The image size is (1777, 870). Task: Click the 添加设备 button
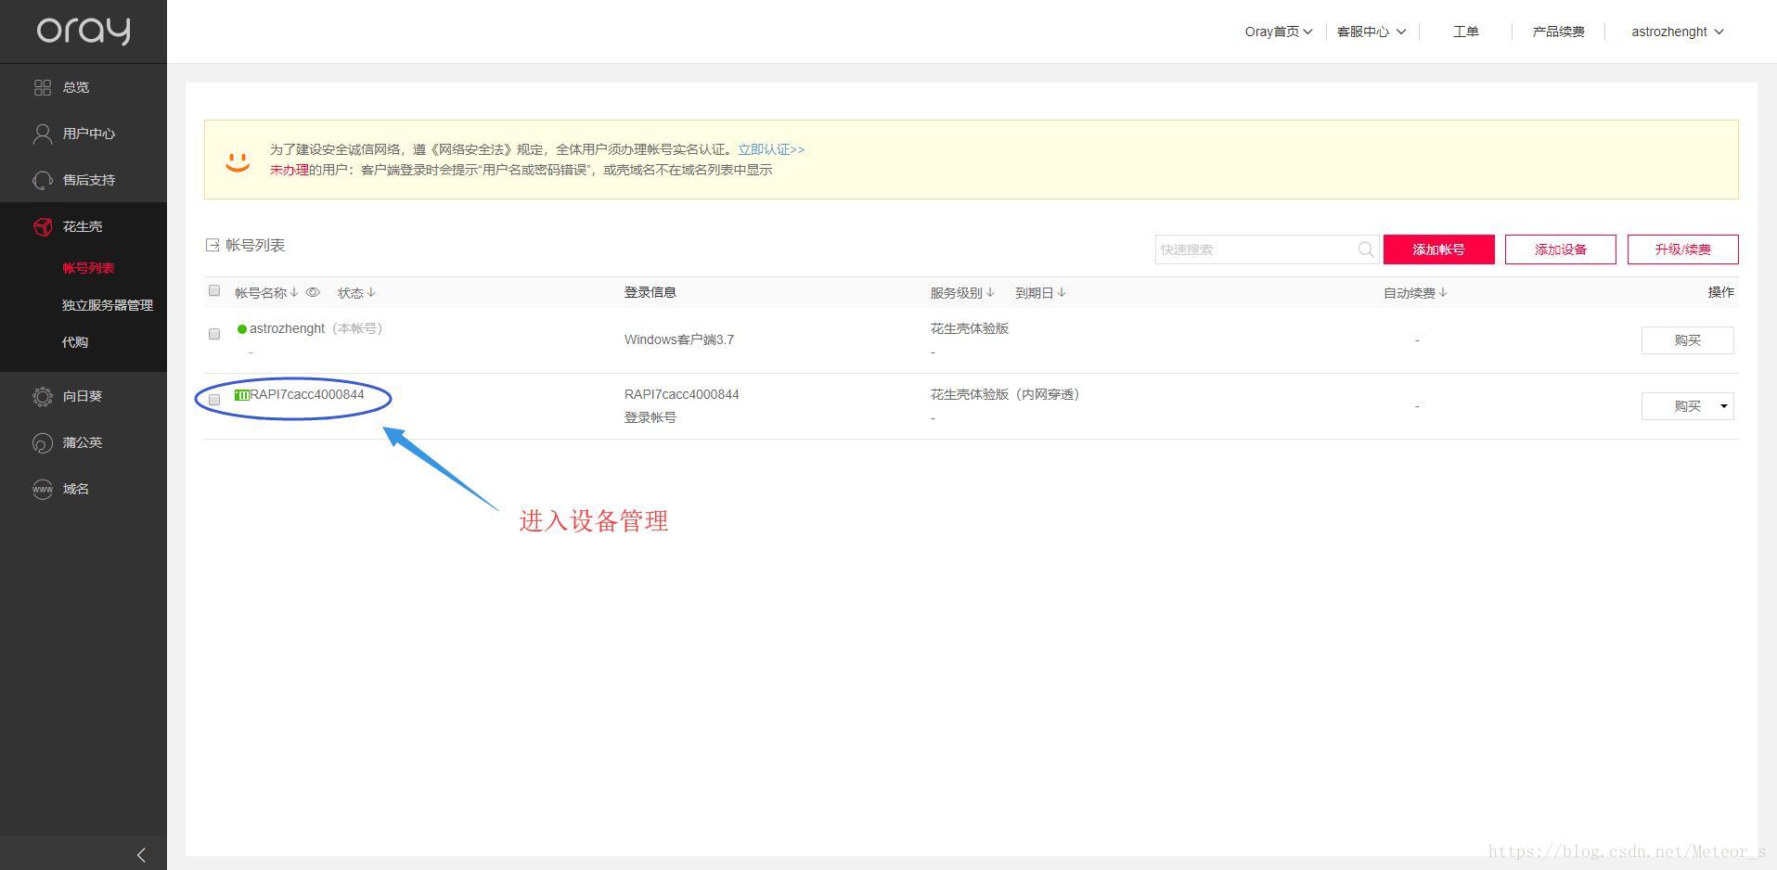coord(1560,249)
